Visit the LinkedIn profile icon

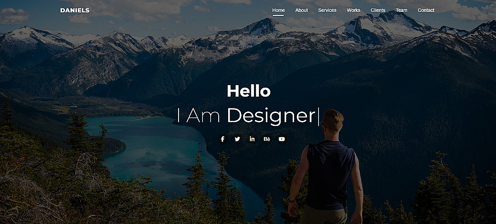(252, 139)
